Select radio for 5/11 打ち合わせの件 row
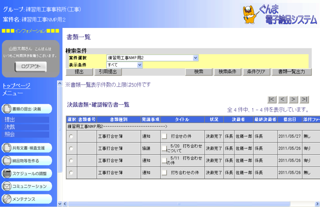The width and height of the screenshot is (320, 207). 71,161
